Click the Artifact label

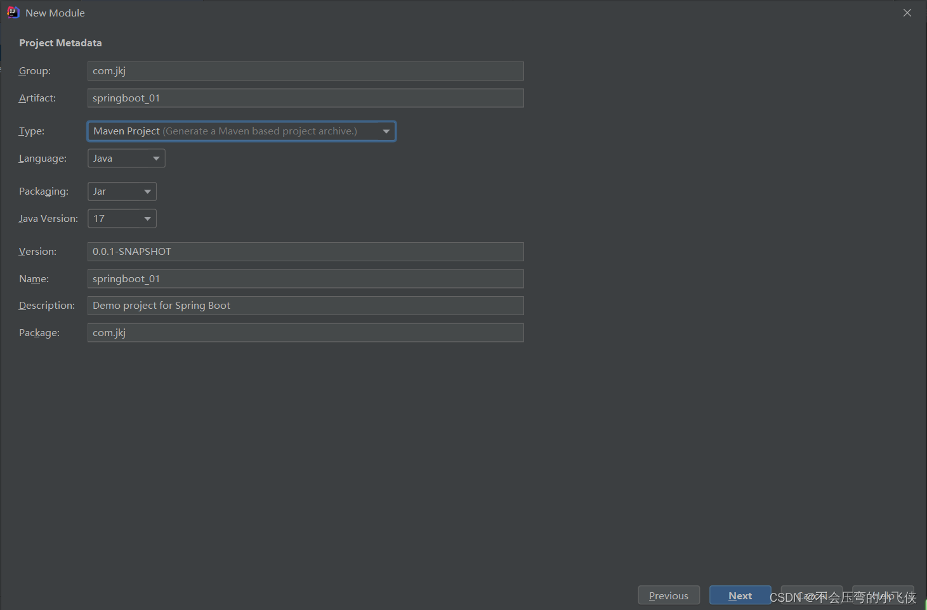[37, 98]
